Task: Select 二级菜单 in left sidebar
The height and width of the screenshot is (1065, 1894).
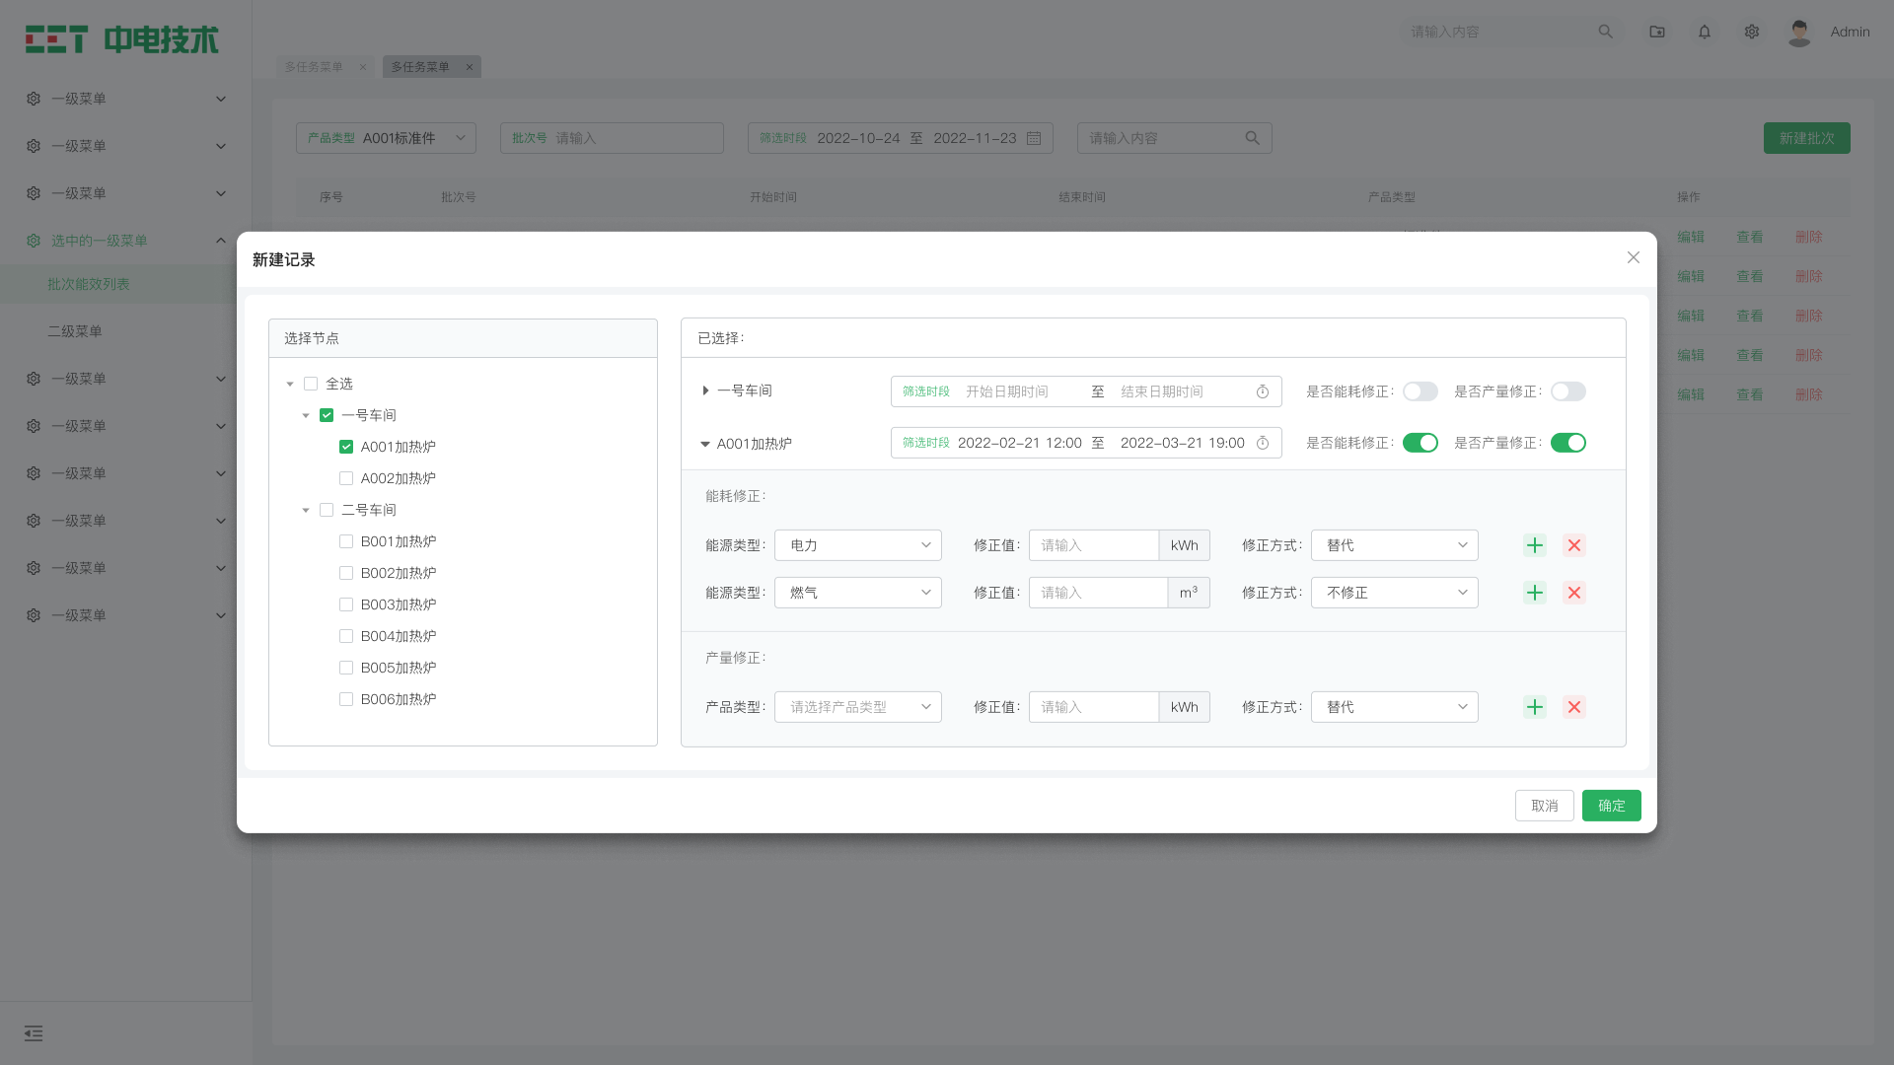Action: [75, 331]
